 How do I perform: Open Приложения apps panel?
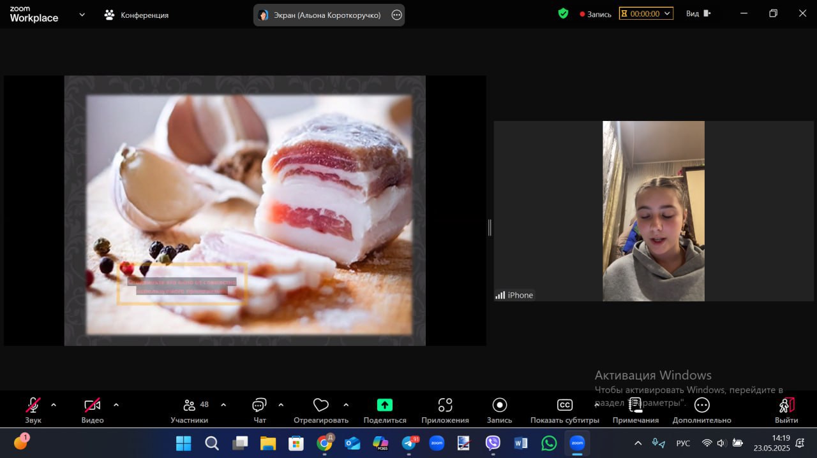coord(445,410)
